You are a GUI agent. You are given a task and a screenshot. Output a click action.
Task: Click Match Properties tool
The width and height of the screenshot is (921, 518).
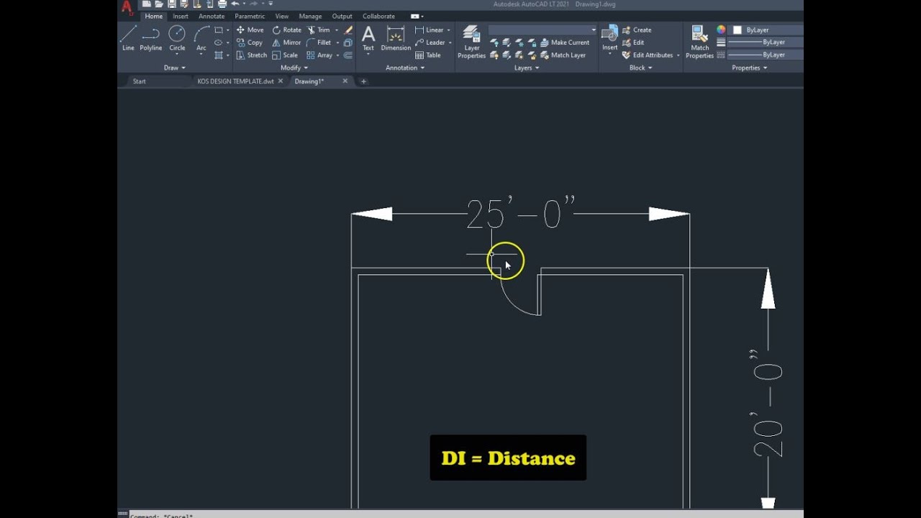tap(699, 42)
